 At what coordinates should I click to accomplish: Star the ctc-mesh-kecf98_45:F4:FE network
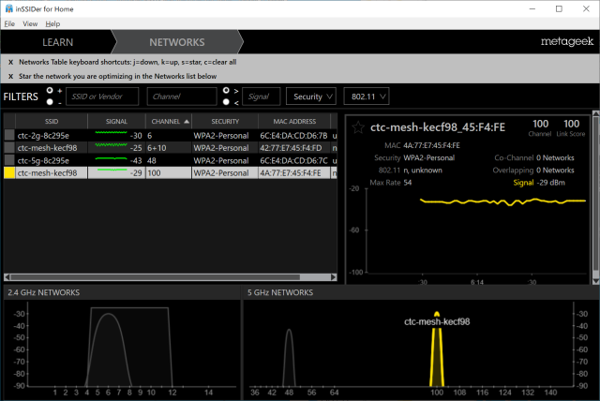pyautogui.click(x=358, y=127)
